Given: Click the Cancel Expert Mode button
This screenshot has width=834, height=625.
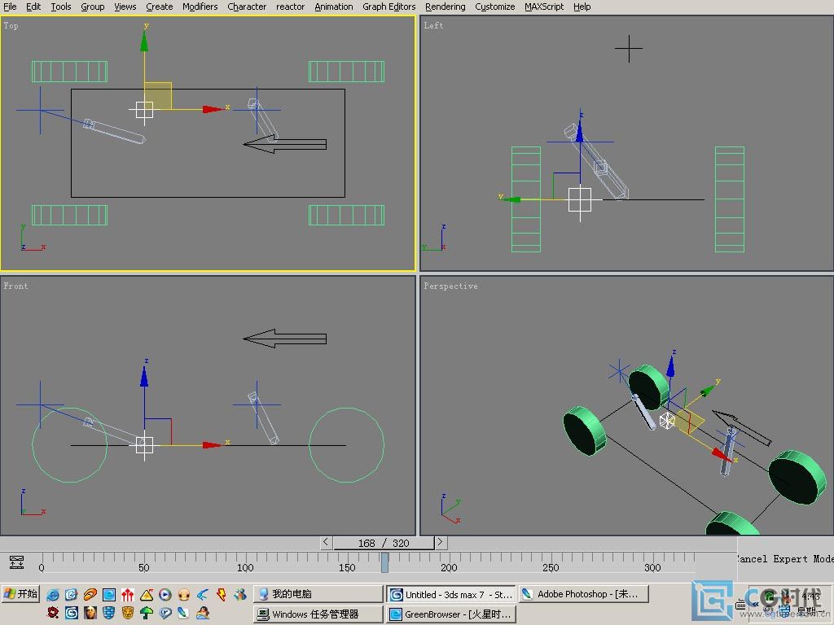Looking at the screenshot, I should click(x=785, y=558).
